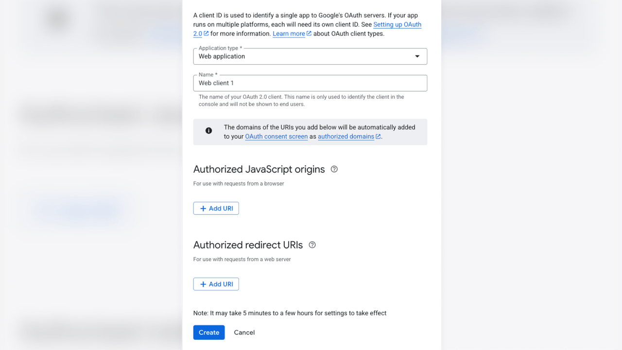Click the plus icon in the second Add URI button
Screen dimensions: 622x350
pyautogui.click(x=204, y=284)
